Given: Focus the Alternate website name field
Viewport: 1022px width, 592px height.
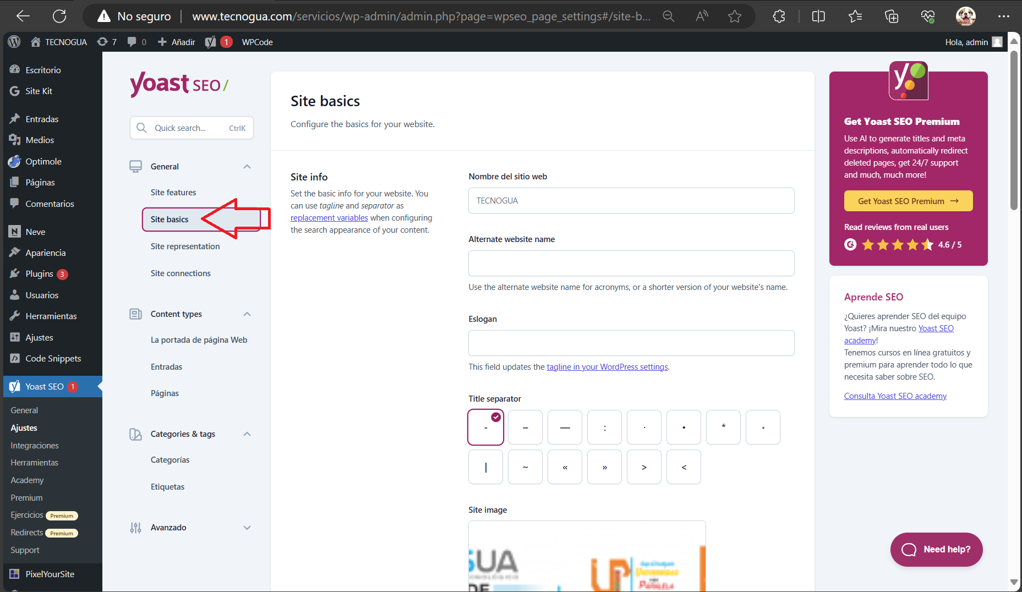Looking at the screenshot, I should coord(631,264).
